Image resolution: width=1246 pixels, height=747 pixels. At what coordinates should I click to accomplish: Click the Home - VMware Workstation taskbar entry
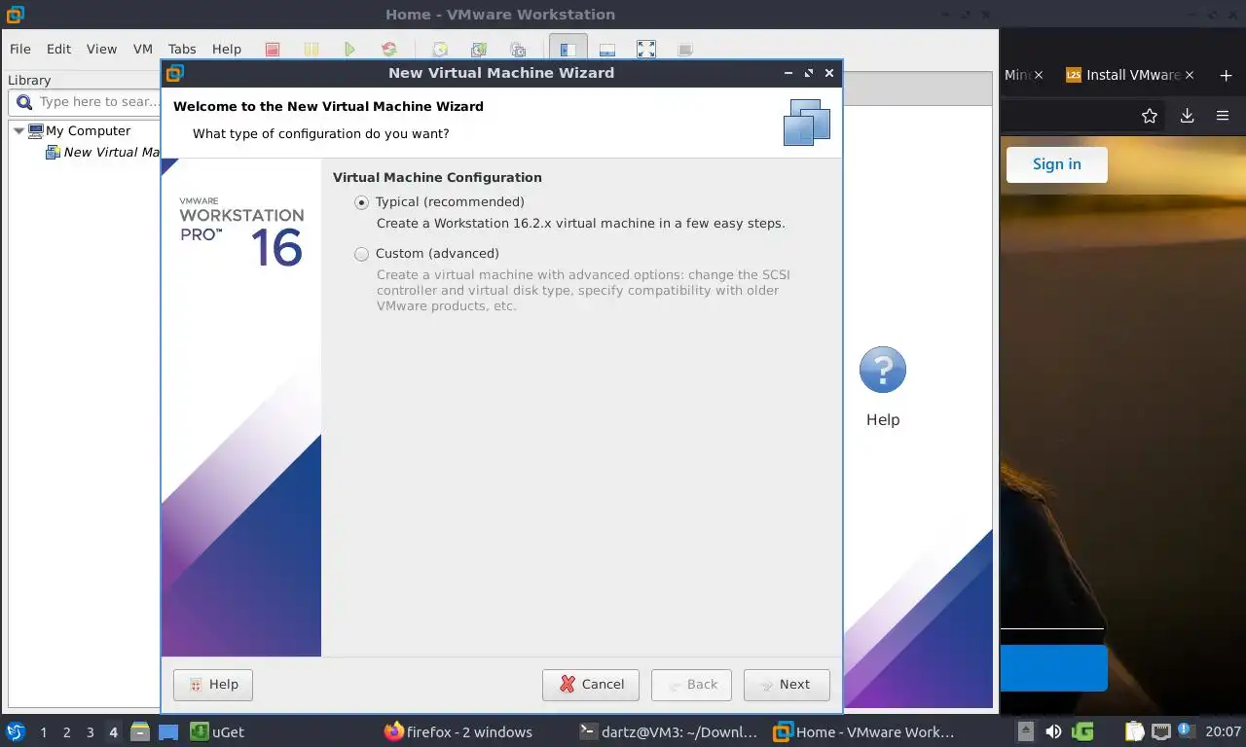[863, 732]
